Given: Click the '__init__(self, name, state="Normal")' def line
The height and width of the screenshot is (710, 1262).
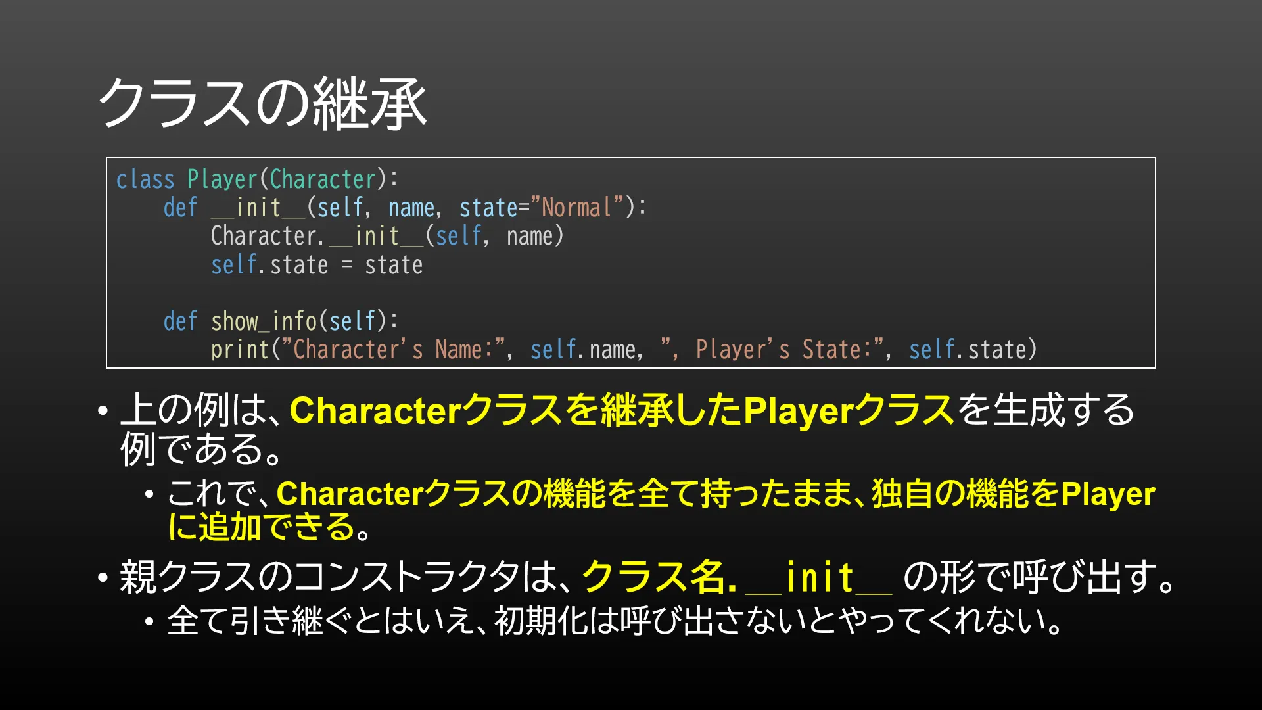Looking at the screenshot, I should pos(405,208).
